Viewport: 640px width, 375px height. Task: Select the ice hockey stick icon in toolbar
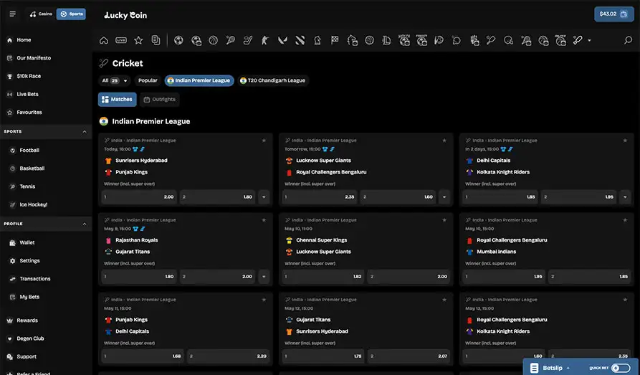(x=248, y=40)
